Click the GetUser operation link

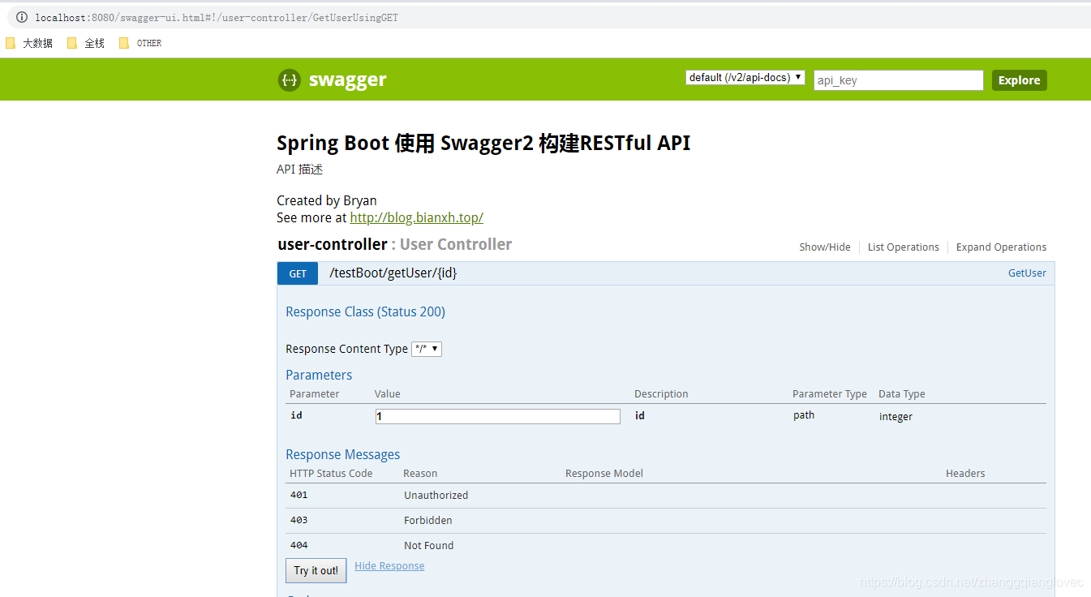(x=1027, y=273)
